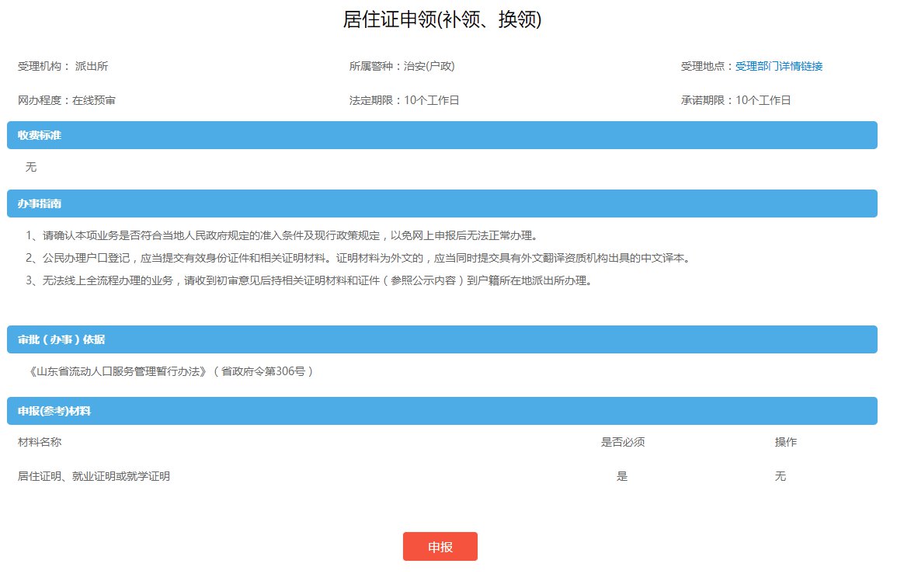Click the 操作 column header
The image size is (897, 574).
click(x=785, y=443)
